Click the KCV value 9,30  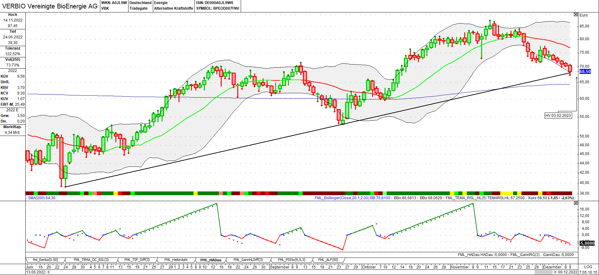21,93
